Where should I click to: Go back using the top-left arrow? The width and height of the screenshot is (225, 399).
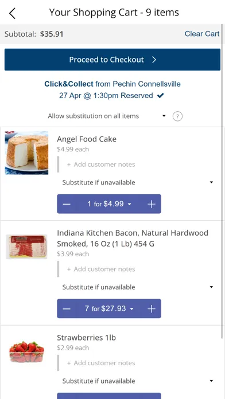pyautogui.click(x=12, y=13)
